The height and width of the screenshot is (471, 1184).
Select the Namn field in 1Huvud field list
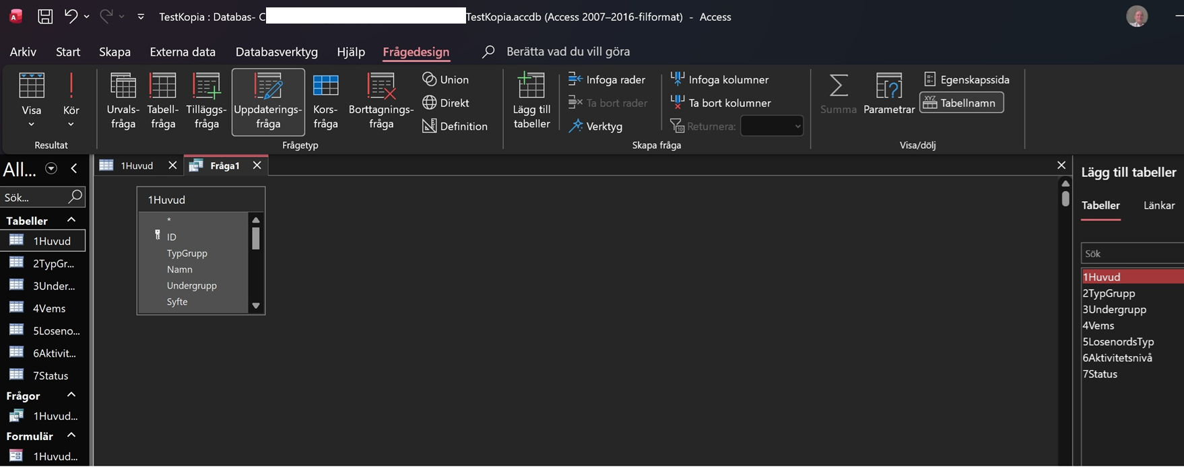click(x=180, y=269)
